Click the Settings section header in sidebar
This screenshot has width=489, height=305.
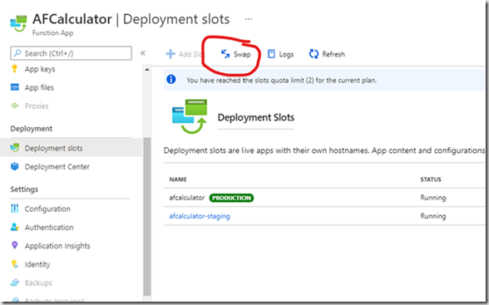(24, 189)
